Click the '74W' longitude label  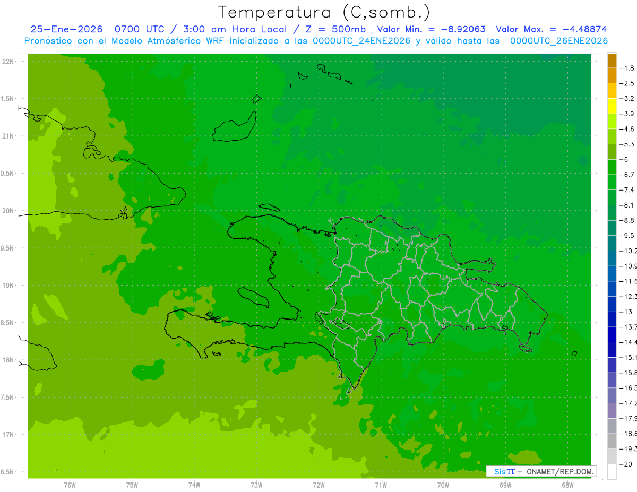pyautogui.click(x=194, y=485)
